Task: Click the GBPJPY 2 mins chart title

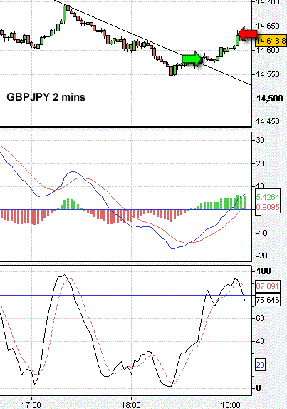Action: pos(46,97)
